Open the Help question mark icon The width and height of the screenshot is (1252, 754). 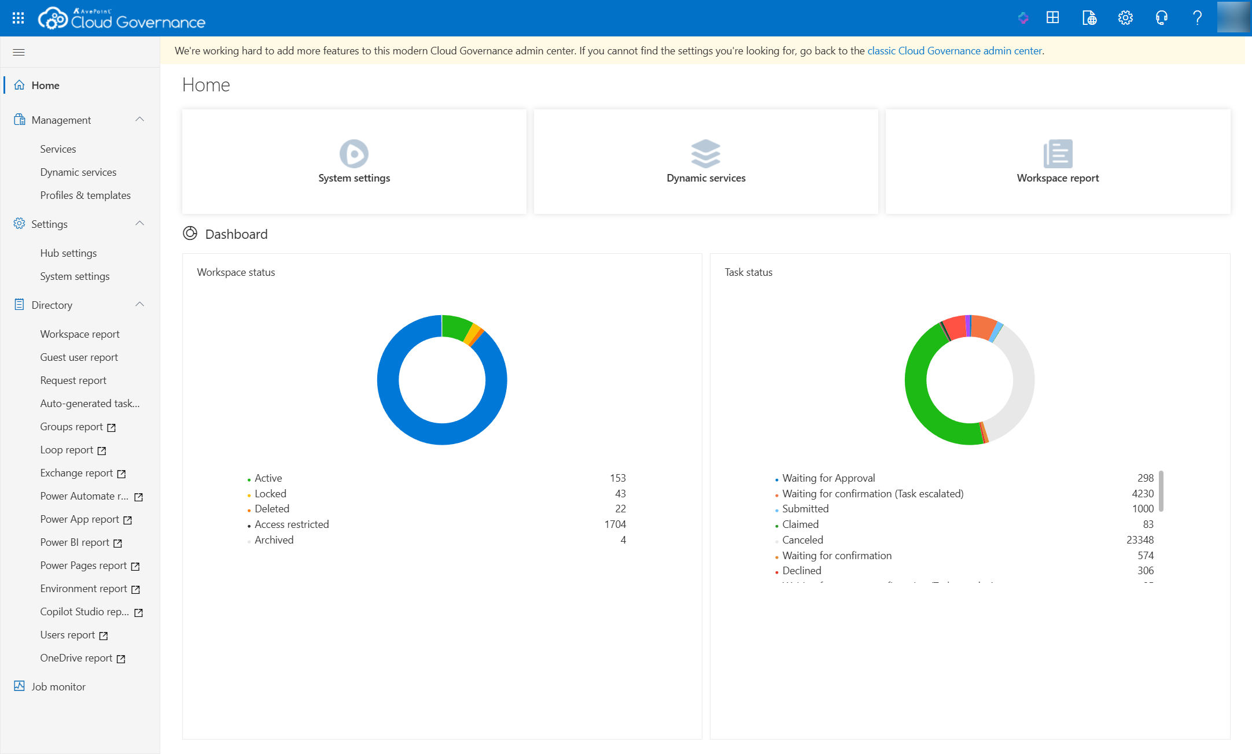pyautogui.click(x=1197, y=18)
